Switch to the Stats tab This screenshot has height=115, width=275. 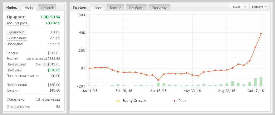[29, 8]
